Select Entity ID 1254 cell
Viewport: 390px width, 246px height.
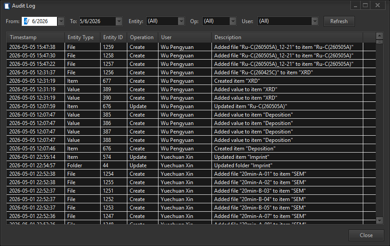point(114,173)
